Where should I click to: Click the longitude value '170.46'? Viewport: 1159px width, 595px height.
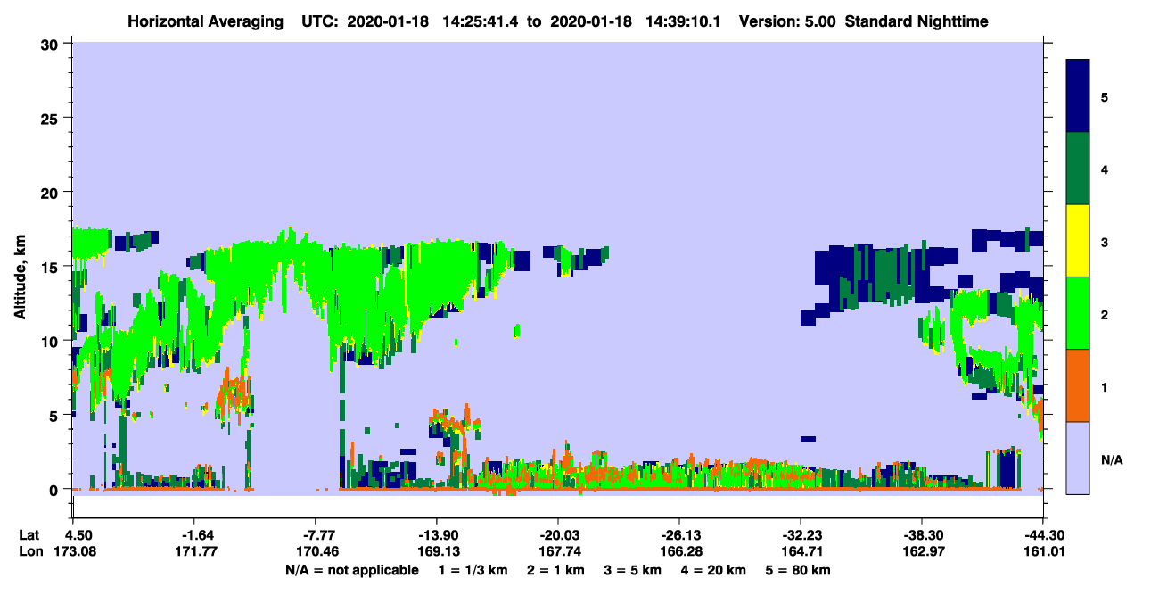click(x=316, y=552)
